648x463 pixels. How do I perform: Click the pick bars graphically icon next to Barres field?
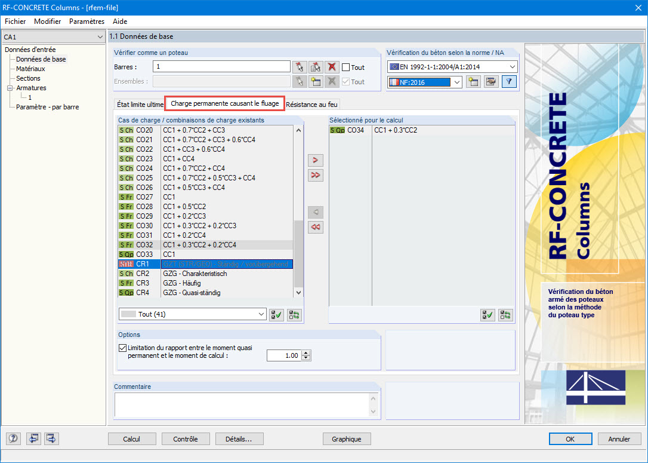[x=300, y=67]
